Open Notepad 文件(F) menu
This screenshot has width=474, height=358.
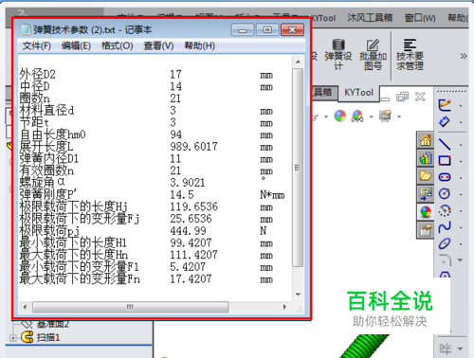(x=37, y=45)
